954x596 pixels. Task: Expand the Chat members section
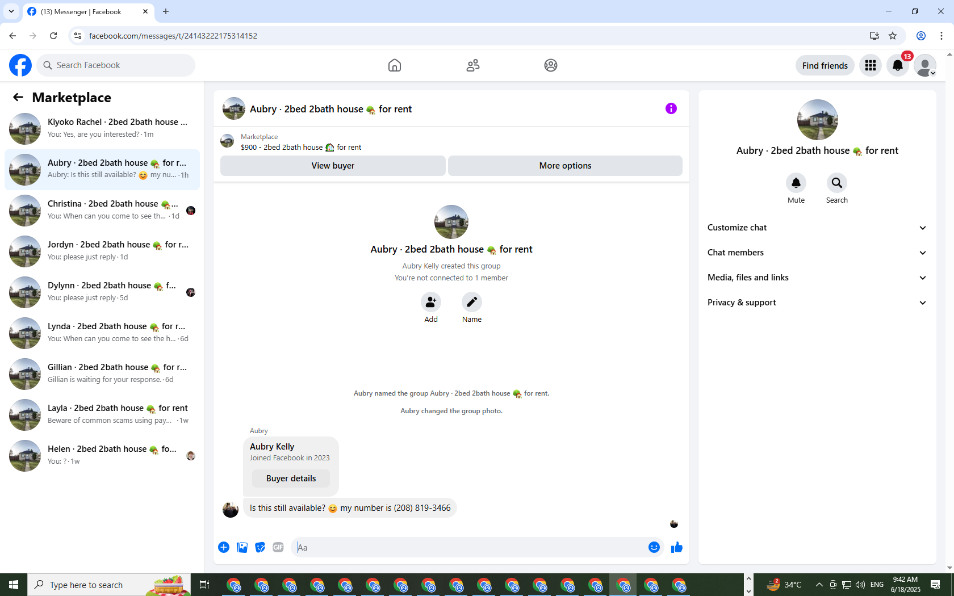pyautogui.click(x=817, y=253)
